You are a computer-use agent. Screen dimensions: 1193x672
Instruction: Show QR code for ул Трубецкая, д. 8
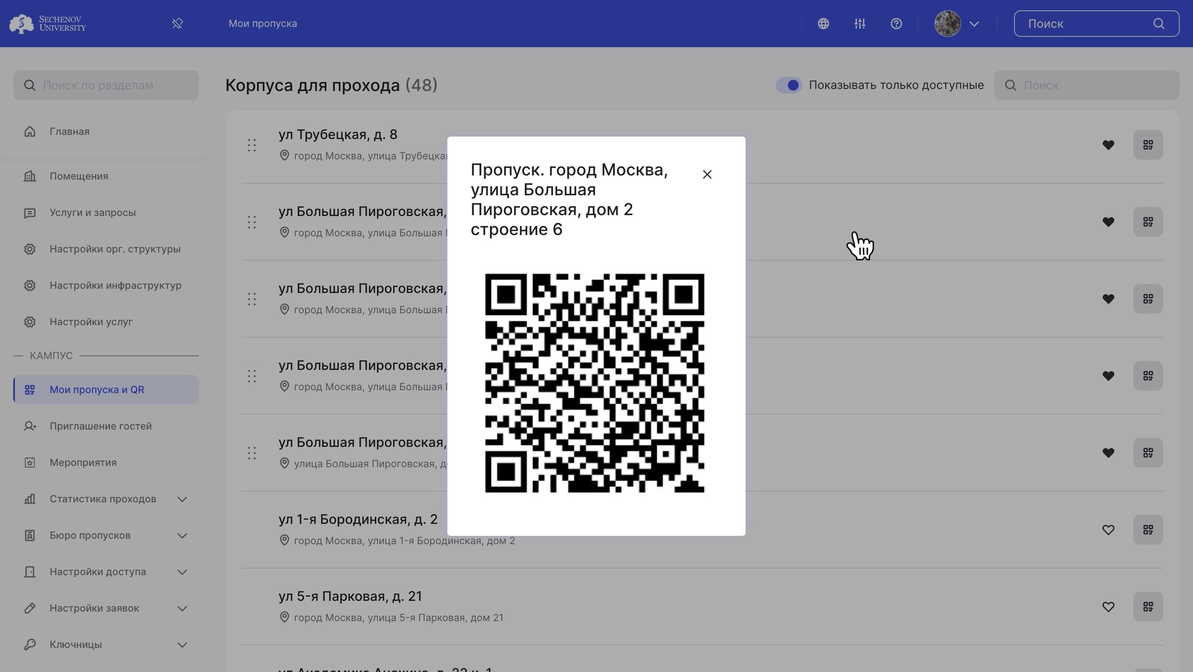click(x=1147, y=145)
